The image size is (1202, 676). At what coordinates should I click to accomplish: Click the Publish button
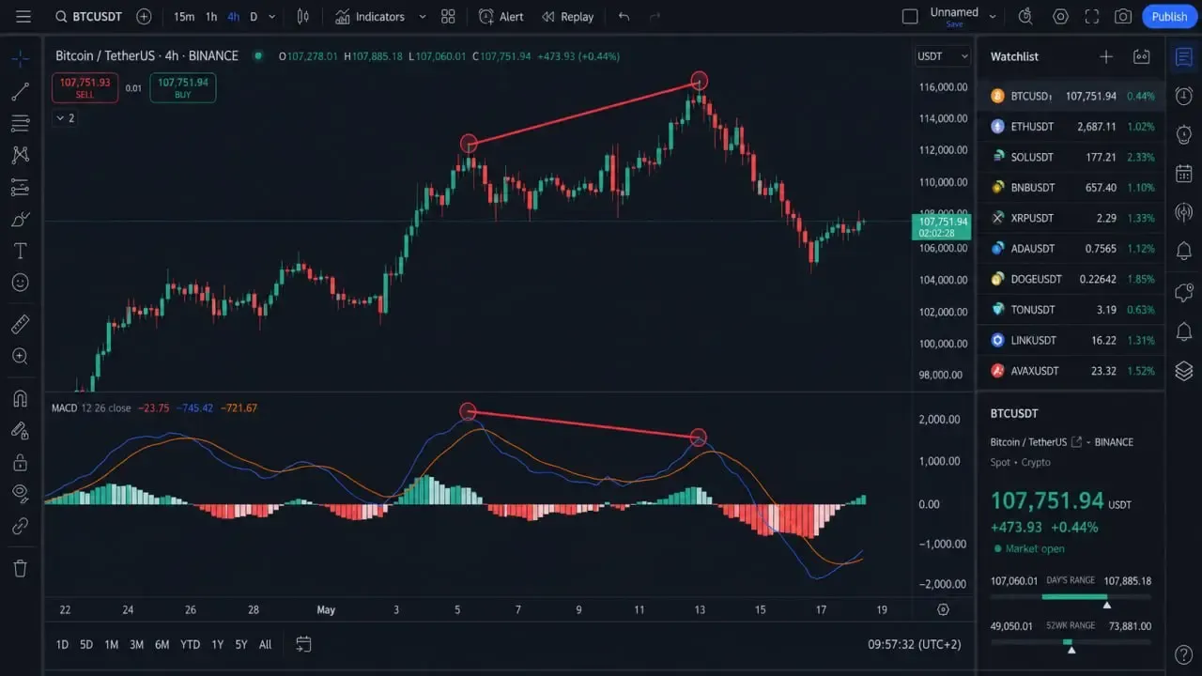pyautogui.click(x=1169, y=17)
